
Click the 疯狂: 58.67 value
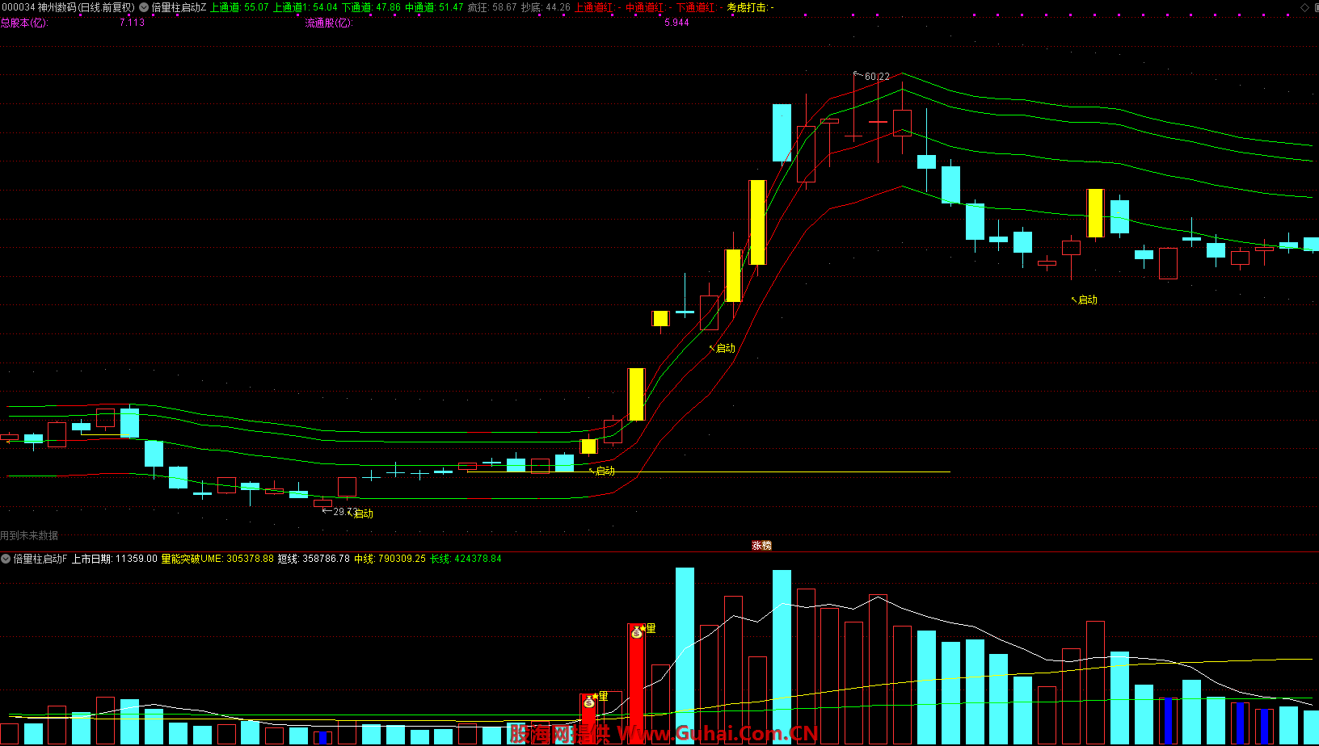click(492, 7)
